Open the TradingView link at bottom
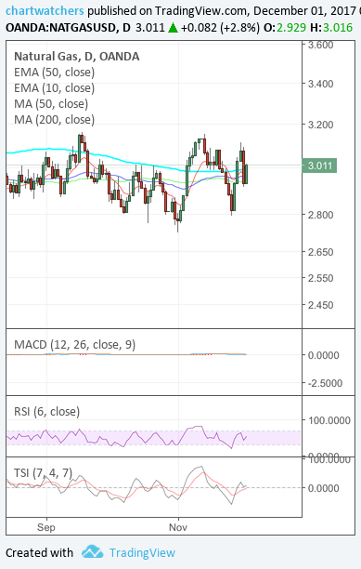Image resolution: width=361 pixels, height=569 pixels. click(142, 552)
